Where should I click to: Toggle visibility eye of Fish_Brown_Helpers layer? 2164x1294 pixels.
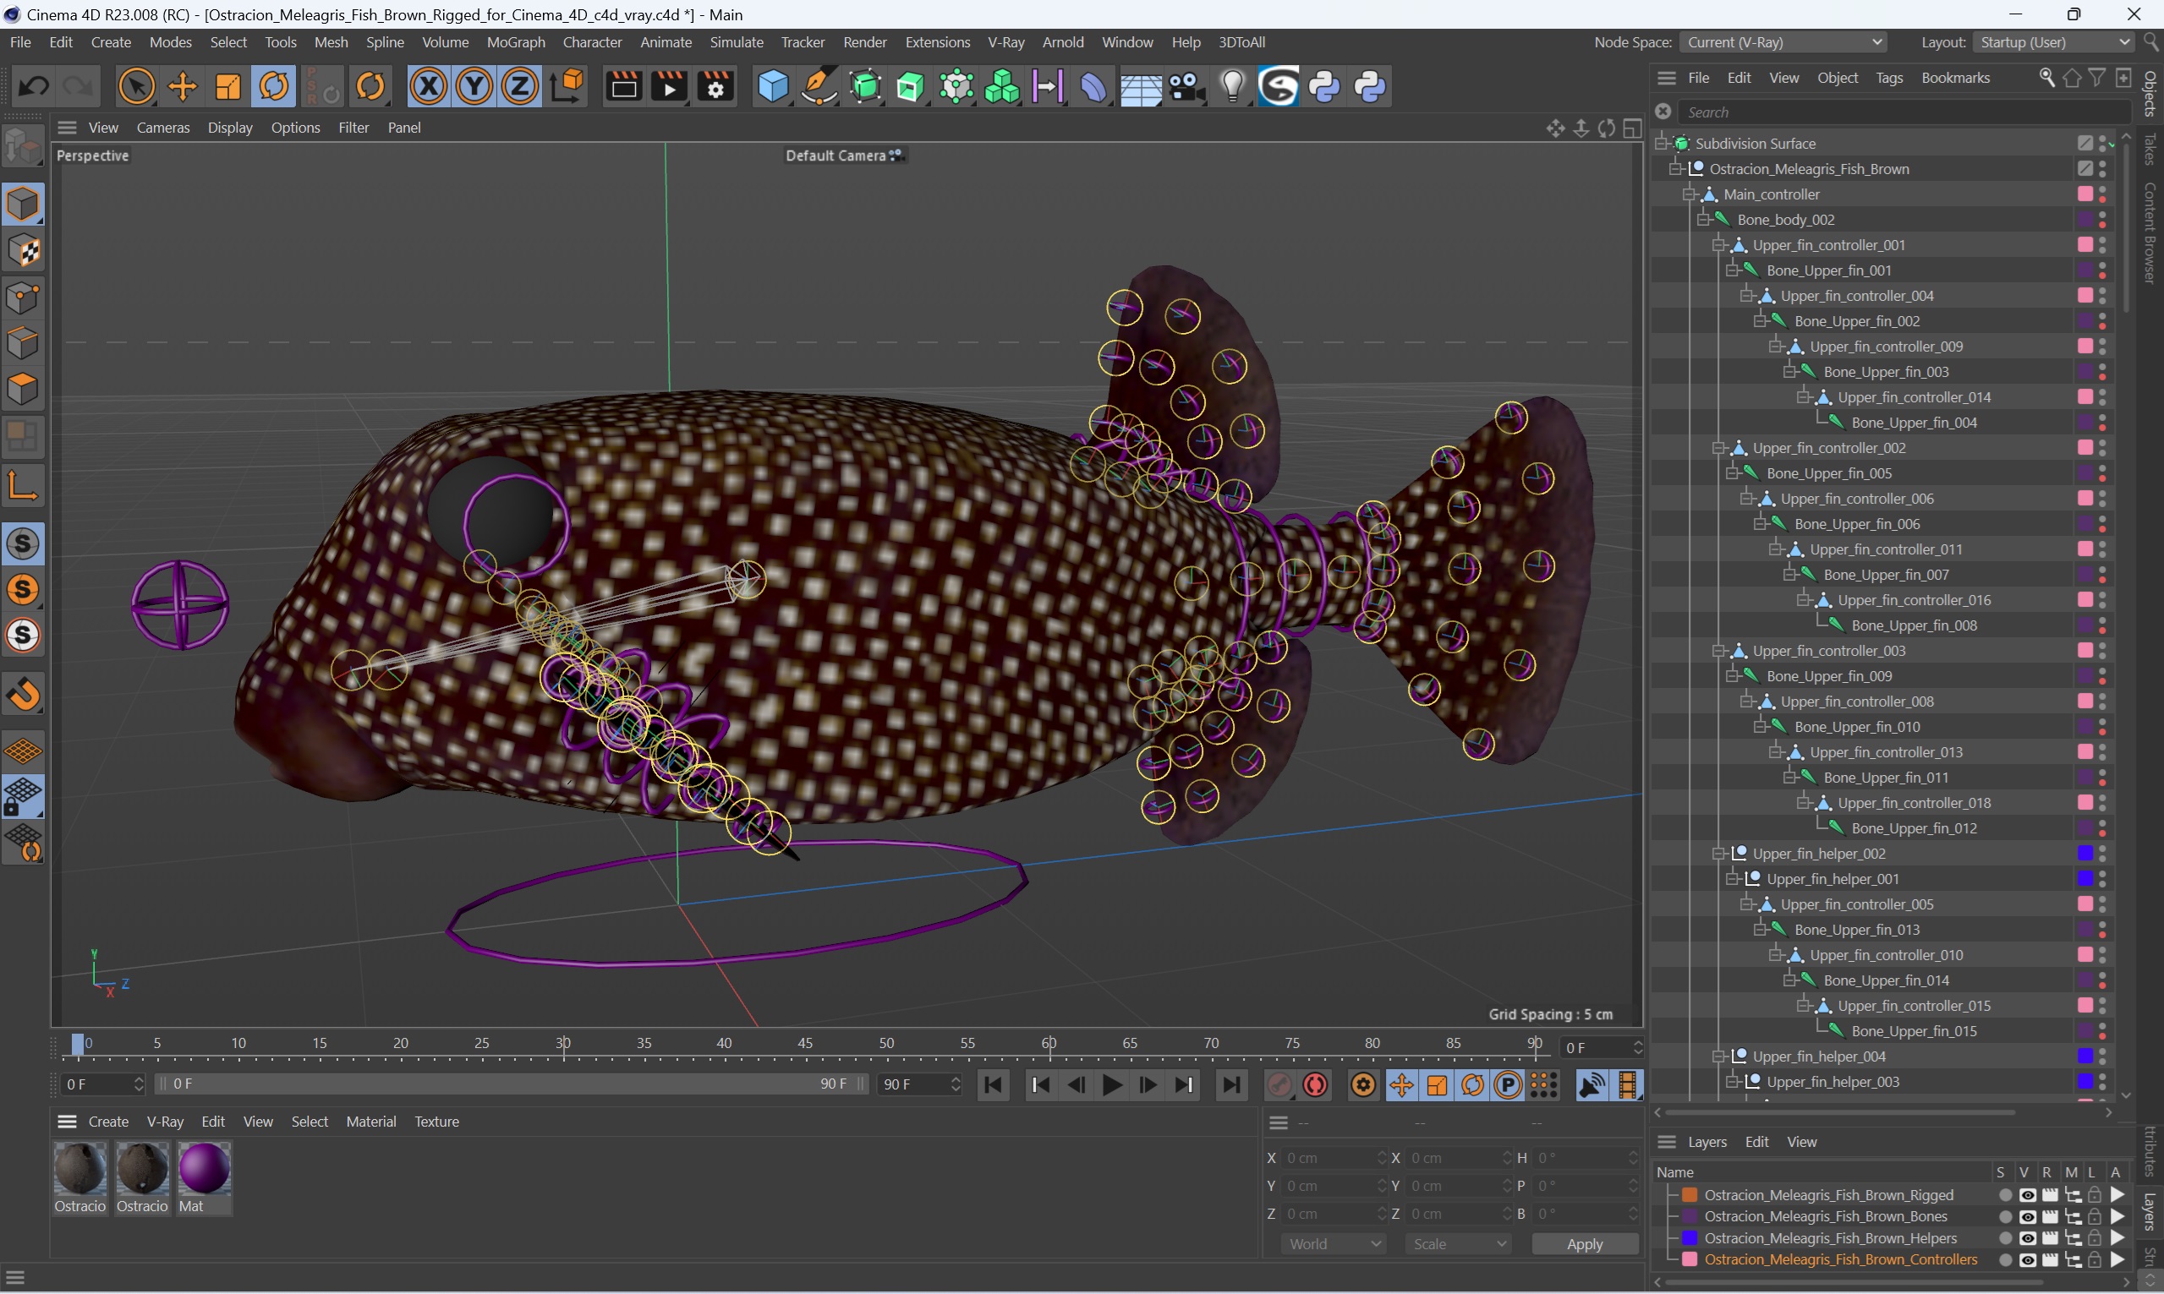[2027, 1238]
